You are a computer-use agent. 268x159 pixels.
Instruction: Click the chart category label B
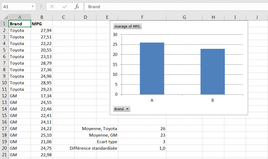tap(213, 100)
